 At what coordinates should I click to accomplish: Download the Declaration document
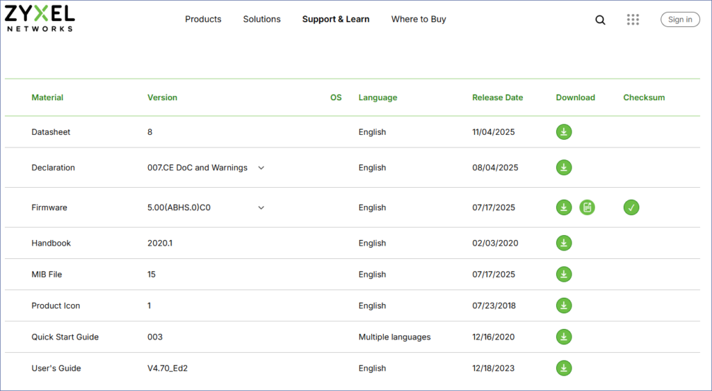click(564, 168)
